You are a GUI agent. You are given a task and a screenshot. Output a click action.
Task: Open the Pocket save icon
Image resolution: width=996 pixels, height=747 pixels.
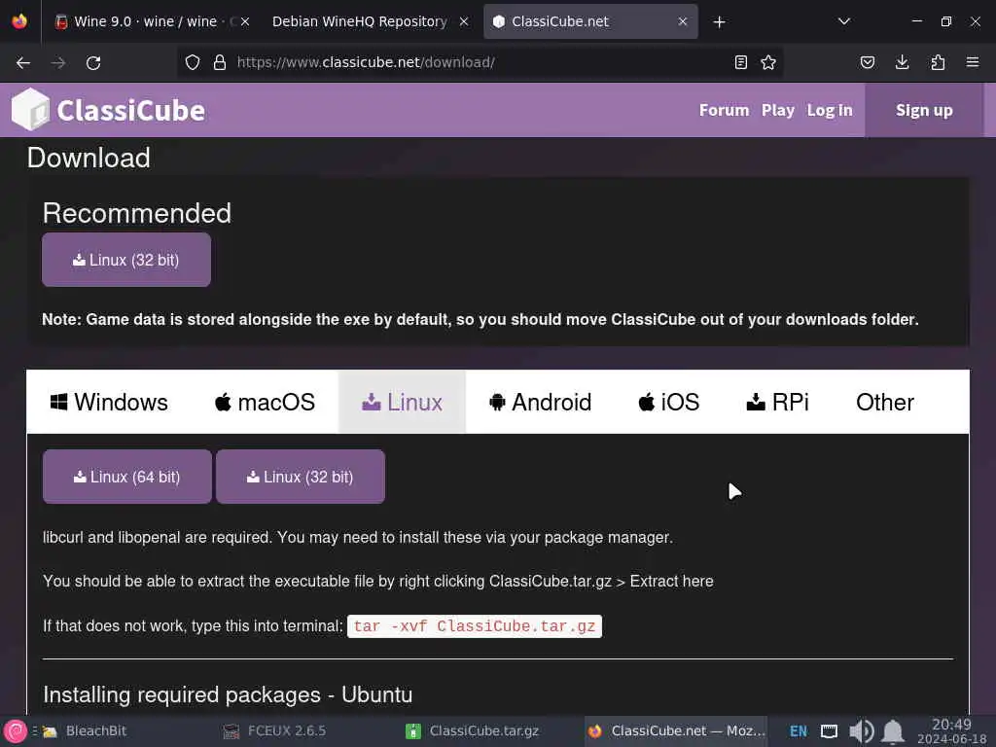coord(868,62)
